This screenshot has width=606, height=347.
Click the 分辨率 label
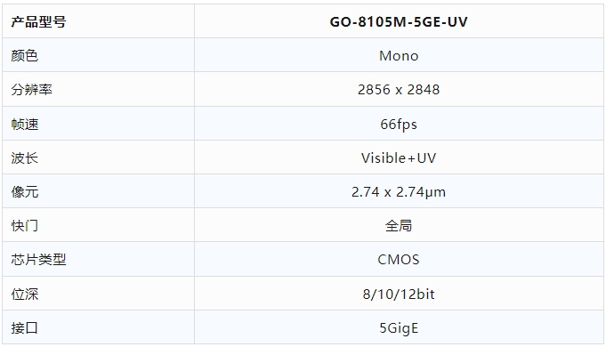(x=32, y=90)
